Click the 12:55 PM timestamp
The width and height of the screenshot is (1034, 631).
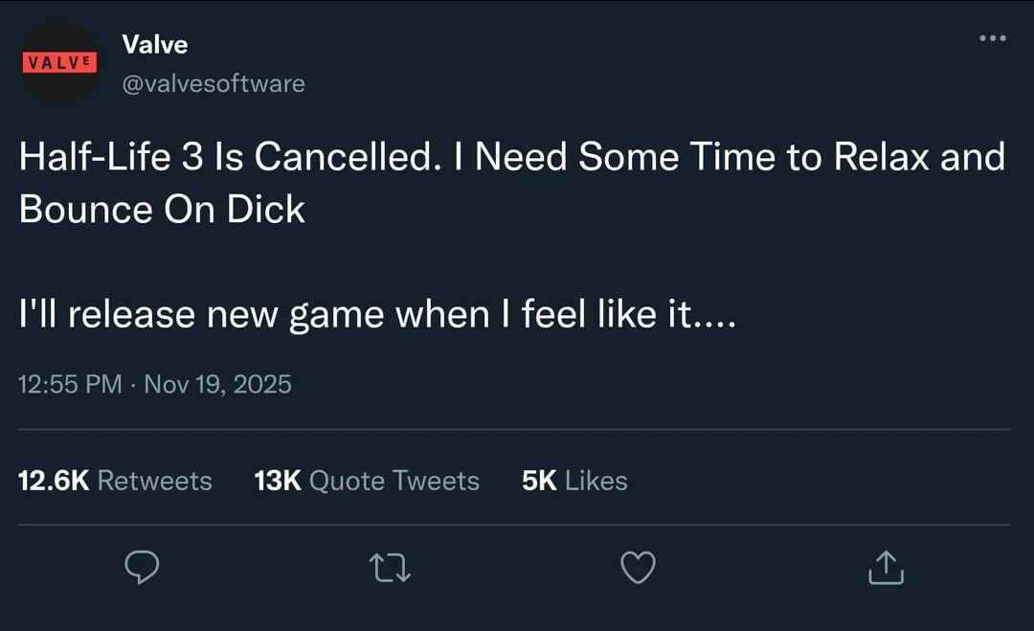click(x=70, y=384)
